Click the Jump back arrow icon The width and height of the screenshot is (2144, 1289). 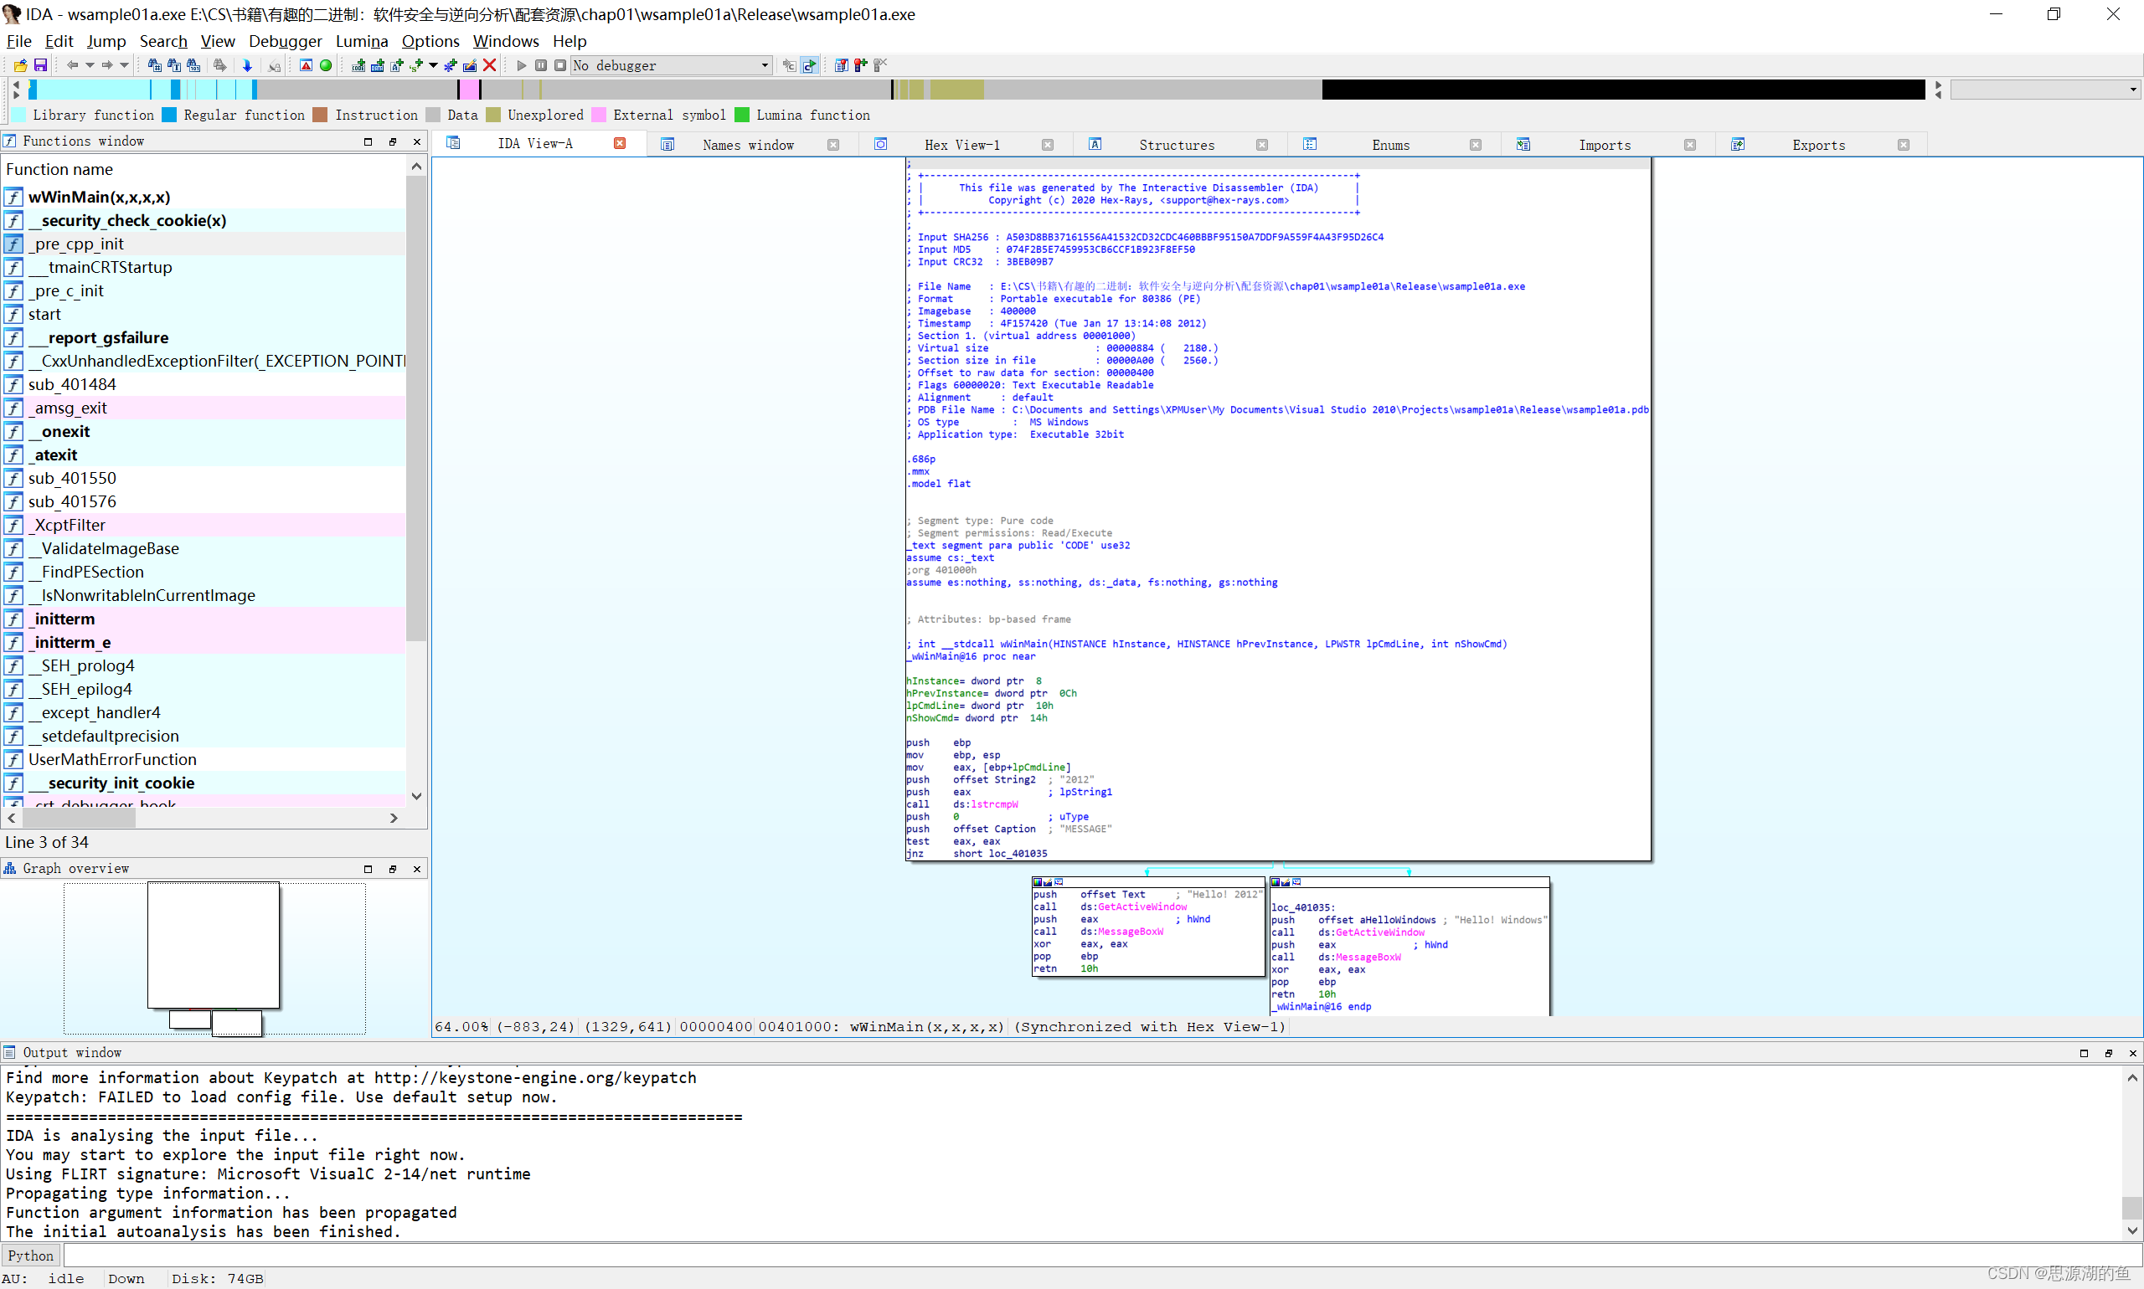(x=72, y=65)
